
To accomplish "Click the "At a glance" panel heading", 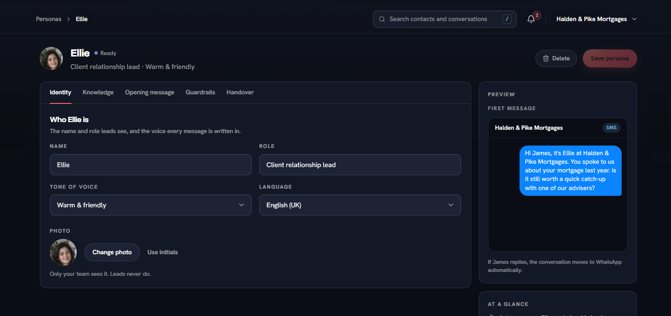I will click(x=508, y=304).
